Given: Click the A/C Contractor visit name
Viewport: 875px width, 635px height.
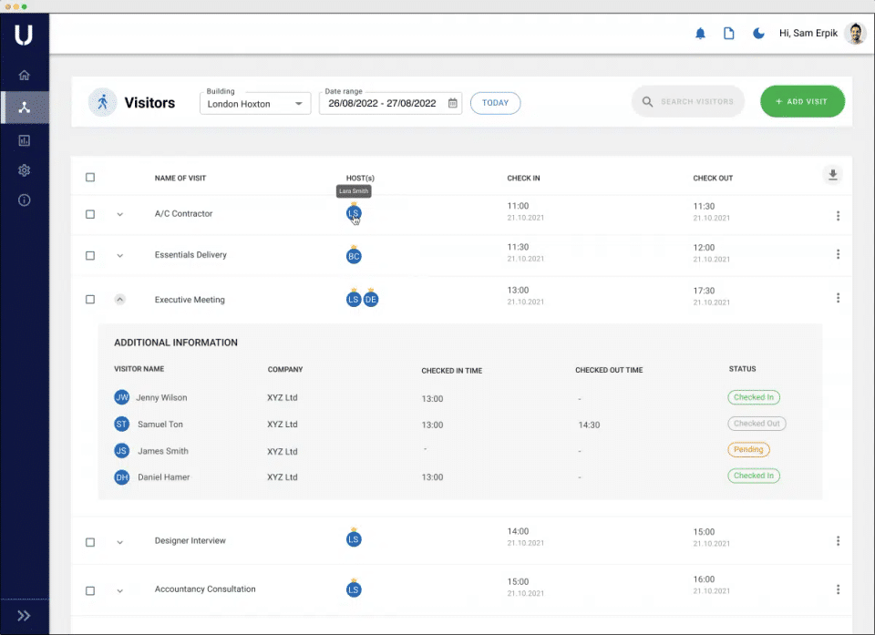Looking at the screenshot, I should [x=183, y=214].
